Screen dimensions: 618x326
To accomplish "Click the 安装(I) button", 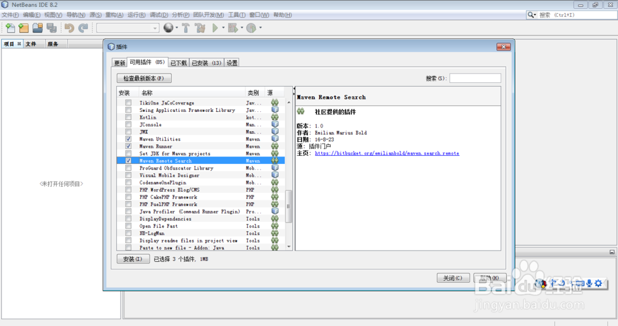I will [x=133, y=259].
